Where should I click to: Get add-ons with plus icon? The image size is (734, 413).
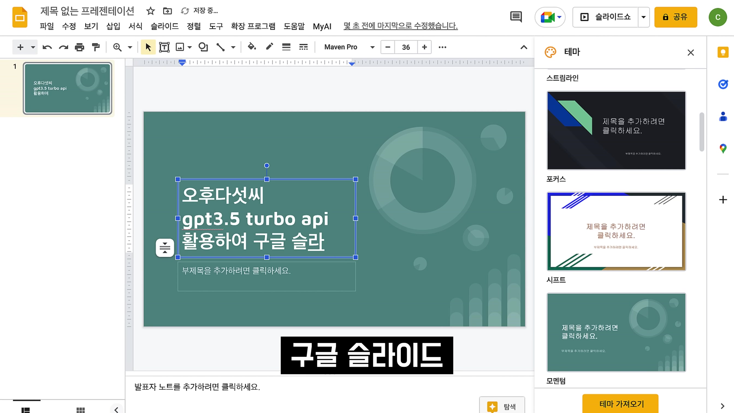[723, 199]
